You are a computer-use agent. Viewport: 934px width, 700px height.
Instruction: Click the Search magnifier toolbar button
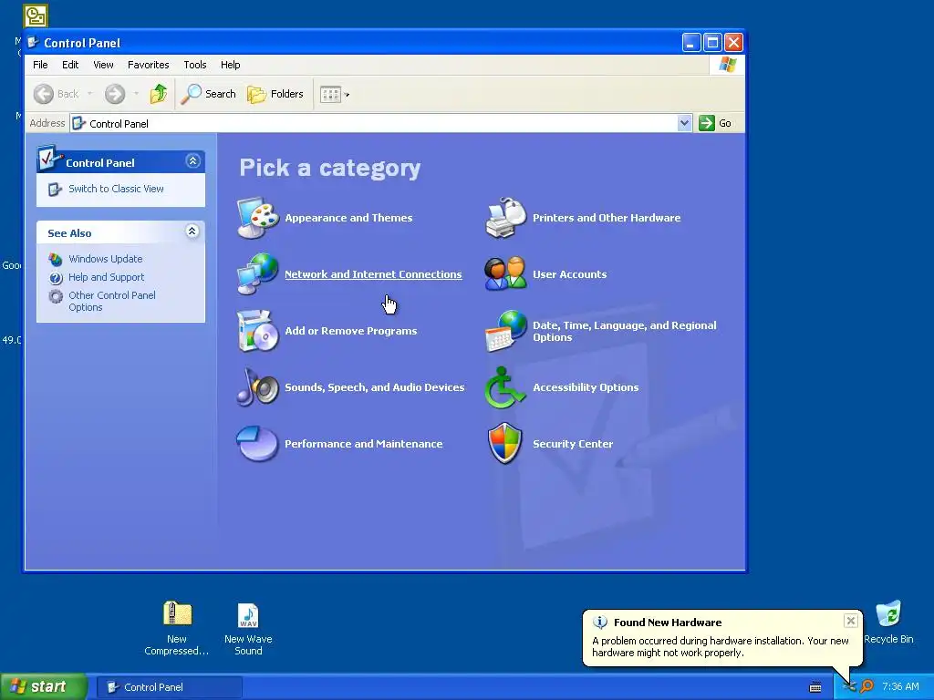(209, 94)
